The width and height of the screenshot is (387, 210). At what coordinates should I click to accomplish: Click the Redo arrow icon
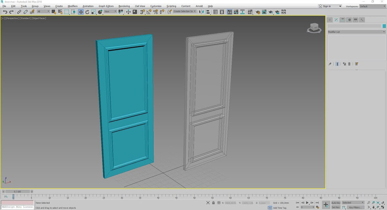[x=11, y=12]
